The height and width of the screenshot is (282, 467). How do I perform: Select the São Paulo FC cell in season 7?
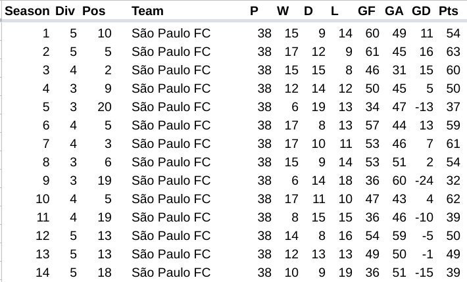point(171,144)
